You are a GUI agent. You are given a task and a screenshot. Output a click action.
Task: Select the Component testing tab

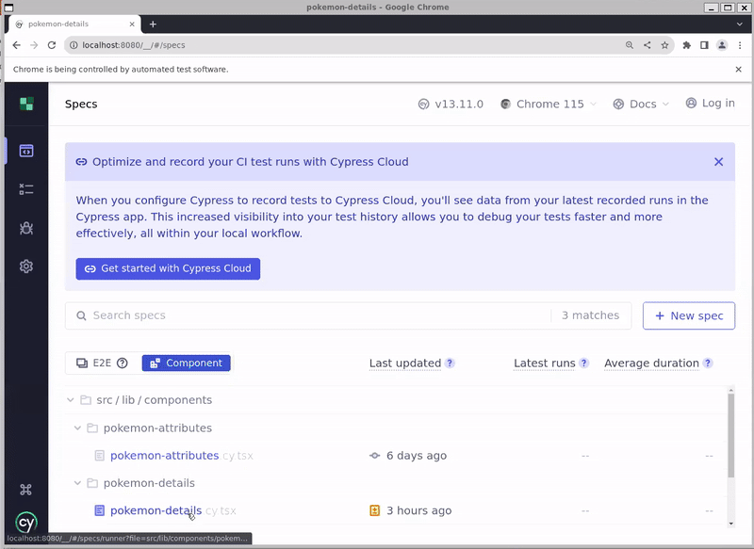186,363
